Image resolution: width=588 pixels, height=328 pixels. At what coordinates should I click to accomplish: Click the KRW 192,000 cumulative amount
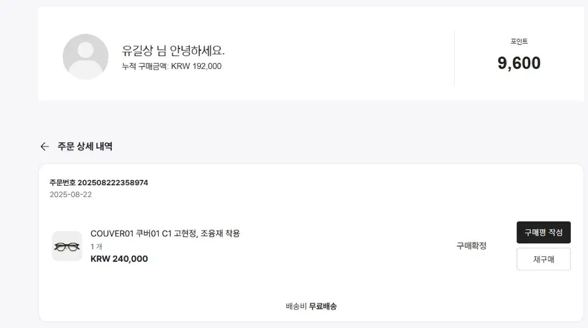196,66
